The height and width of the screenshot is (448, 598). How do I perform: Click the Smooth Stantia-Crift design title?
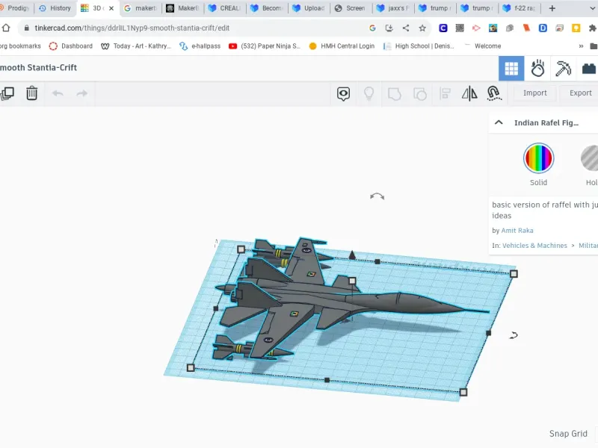pyautogui.click(x=38, y=67)
